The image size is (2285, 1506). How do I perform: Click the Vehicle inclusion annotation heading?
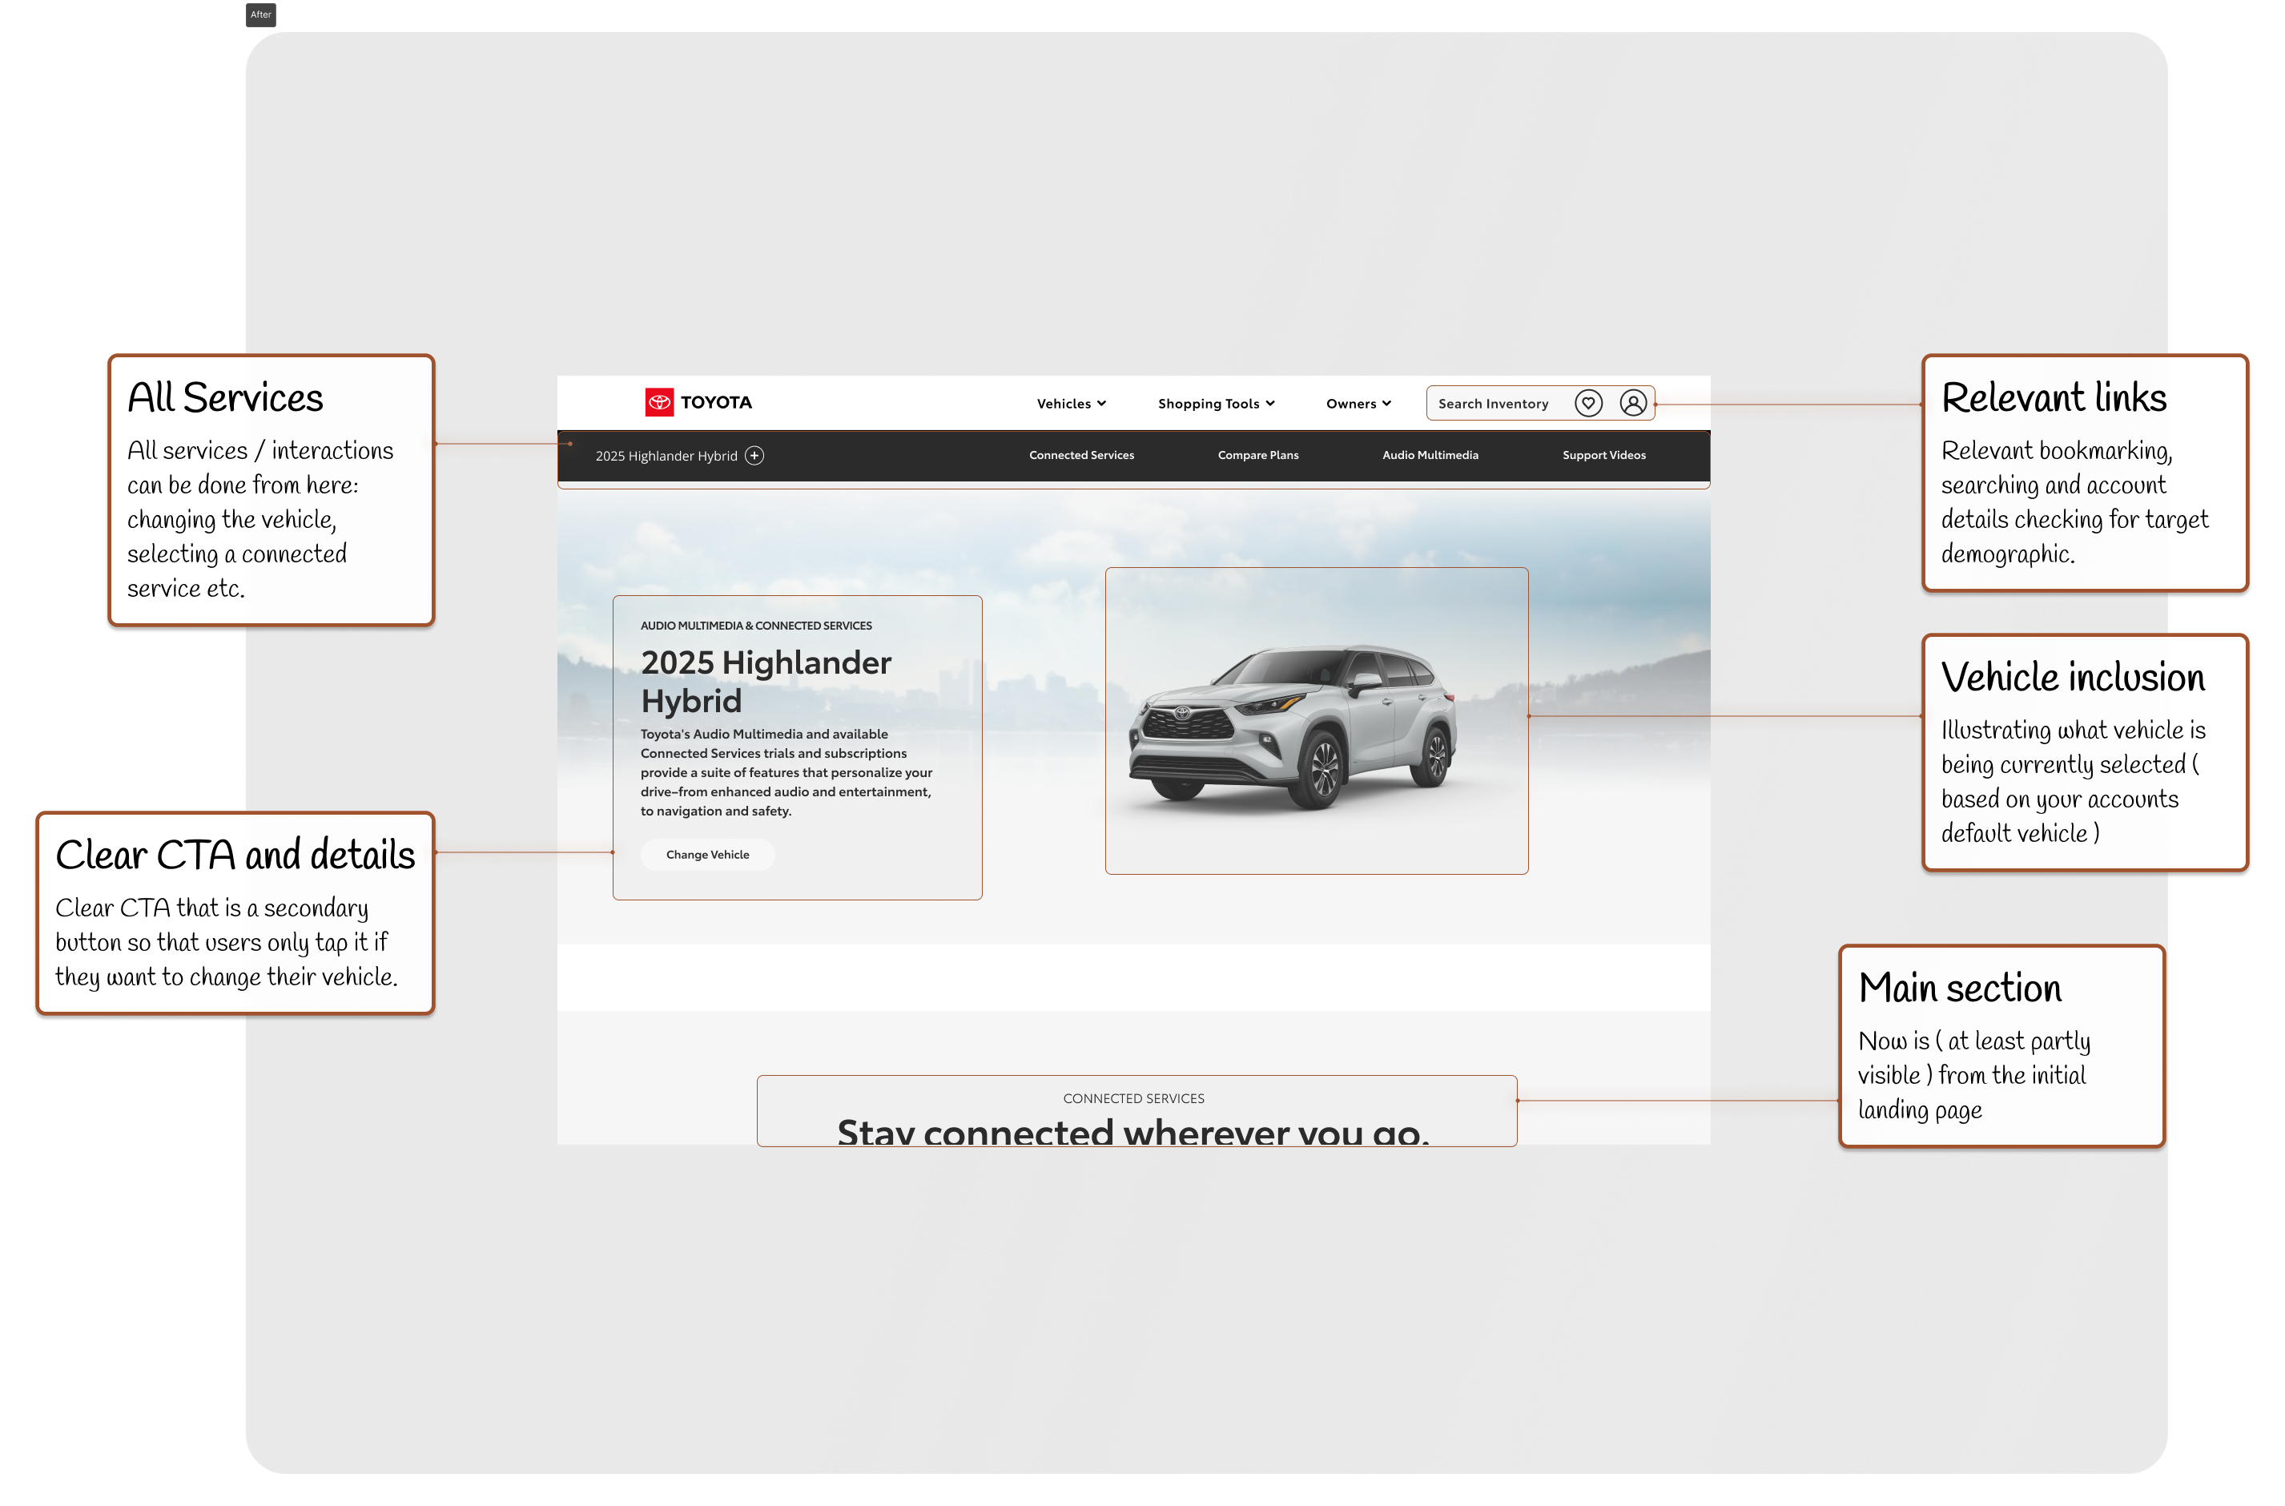[x=2073, y=677]
